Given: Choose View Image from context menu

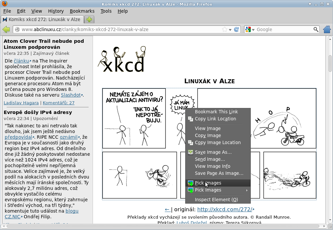Looking at the screenshot, I should [x=218, y=128].
